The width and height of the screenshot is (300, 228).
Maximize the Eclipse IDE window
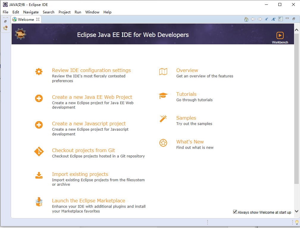pyautogui.click(x=280, y=4)
